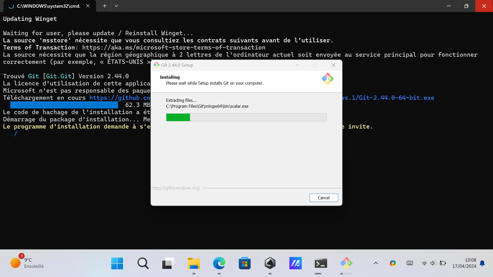Screen dimensions: 493x277
Task: Launch Microsoft Edge from taskbar
Action: click(x=219, y=263)
